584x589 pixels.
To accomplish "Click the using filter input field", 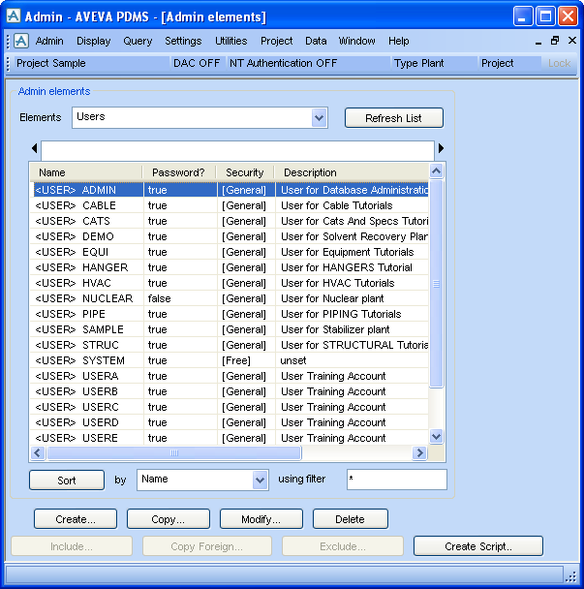I will (x=397, y=480).
